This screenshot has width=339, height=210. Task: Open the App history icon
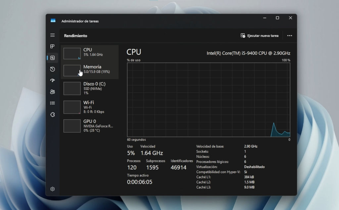(53, 69)
